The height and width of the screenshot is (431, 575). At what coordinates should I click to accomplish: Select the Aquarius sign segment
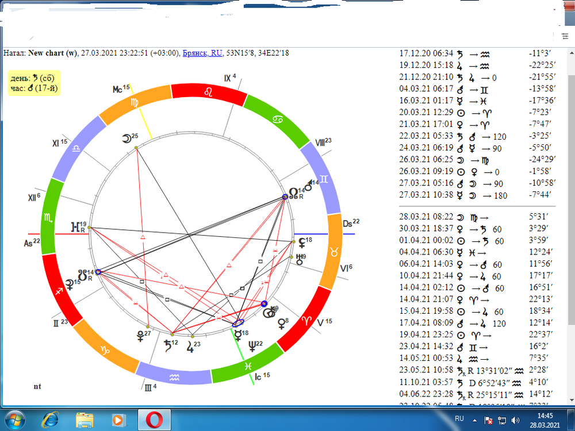175,378
